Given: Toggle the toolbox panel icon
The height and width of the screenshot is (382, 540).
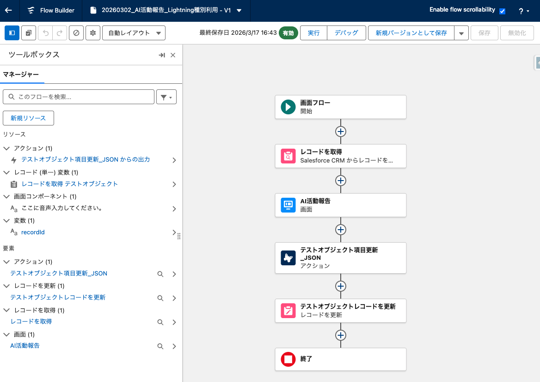Looking at the screenshot, I should 12,33.
